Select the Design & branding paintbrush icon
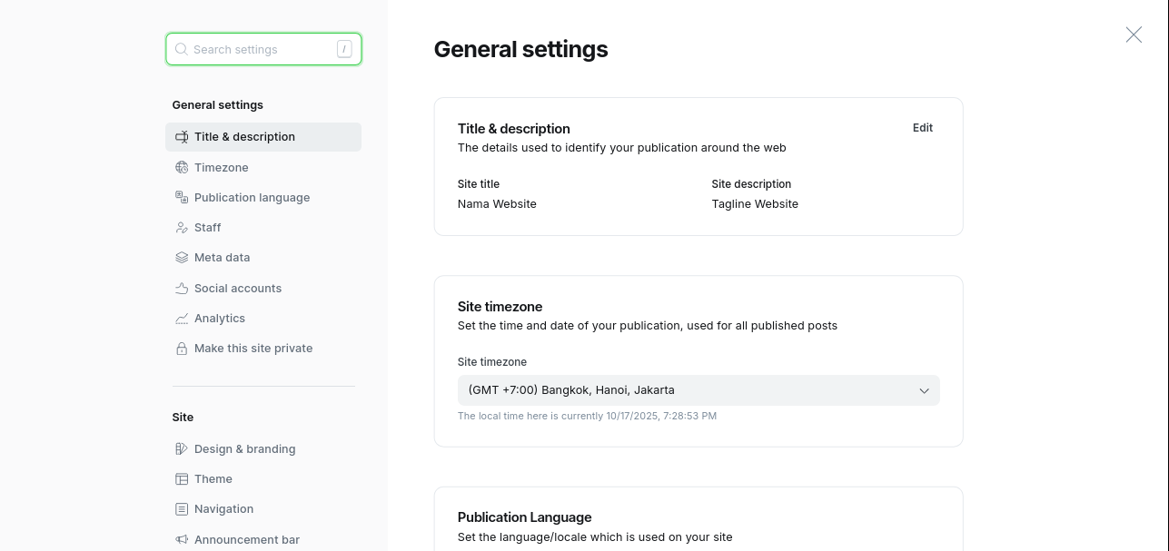 pyautogui.click(x=181, y=448)
